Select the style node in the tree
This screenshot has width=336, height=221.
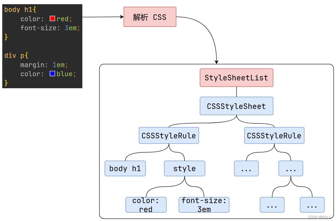(x=184, y=168)
